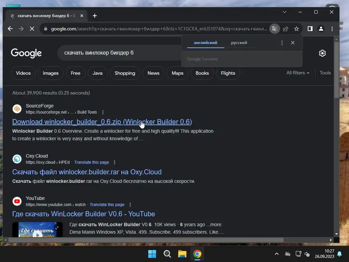The width and height of the screenshot is (349, 262).
Task: Open the notifications bell icon
Action: pyautogui.click(x=340, y=254)
